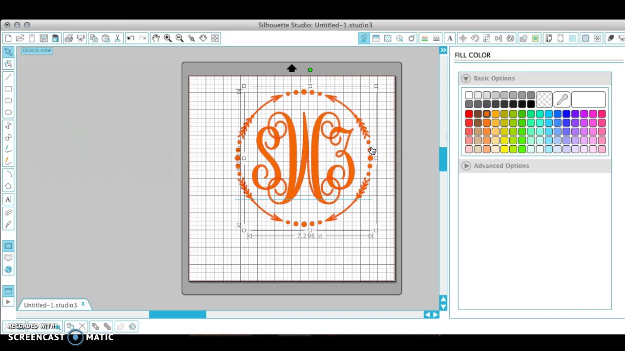Pick the Draw a Line tool
The height and width of the screenshot is (351, 625).
[x=8, y=77]
